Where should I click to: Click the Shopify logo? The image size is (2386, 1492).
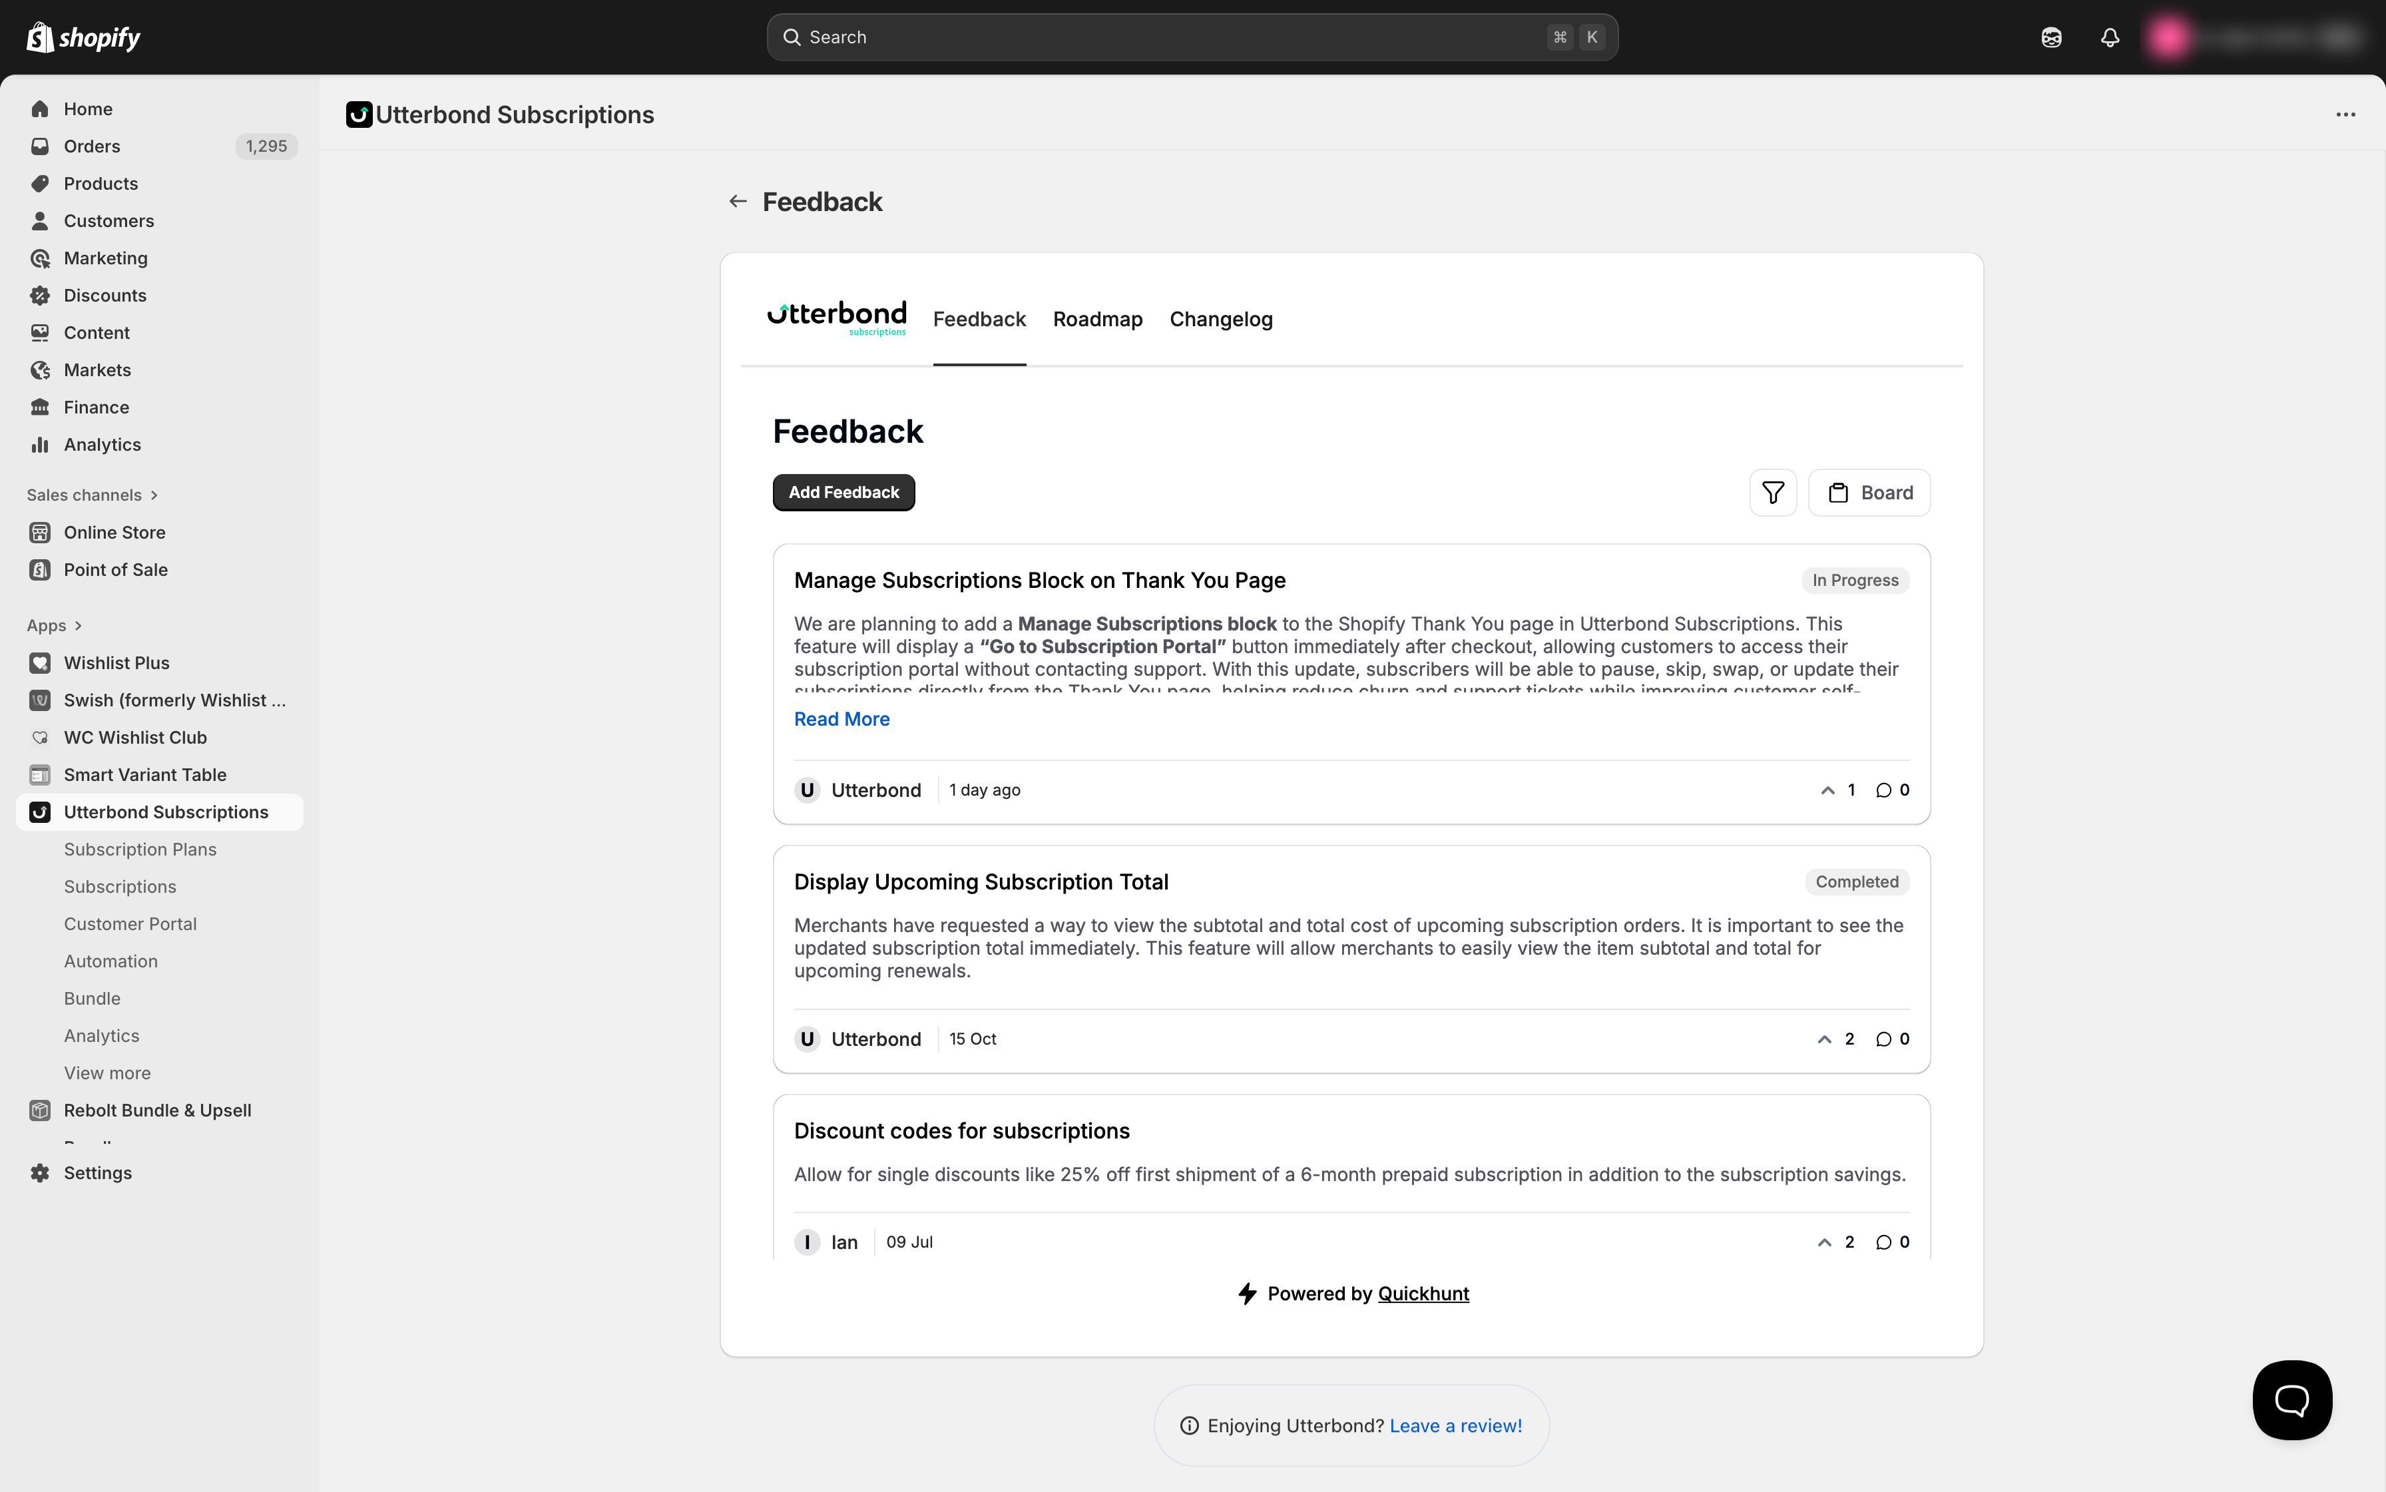(83, 37)
